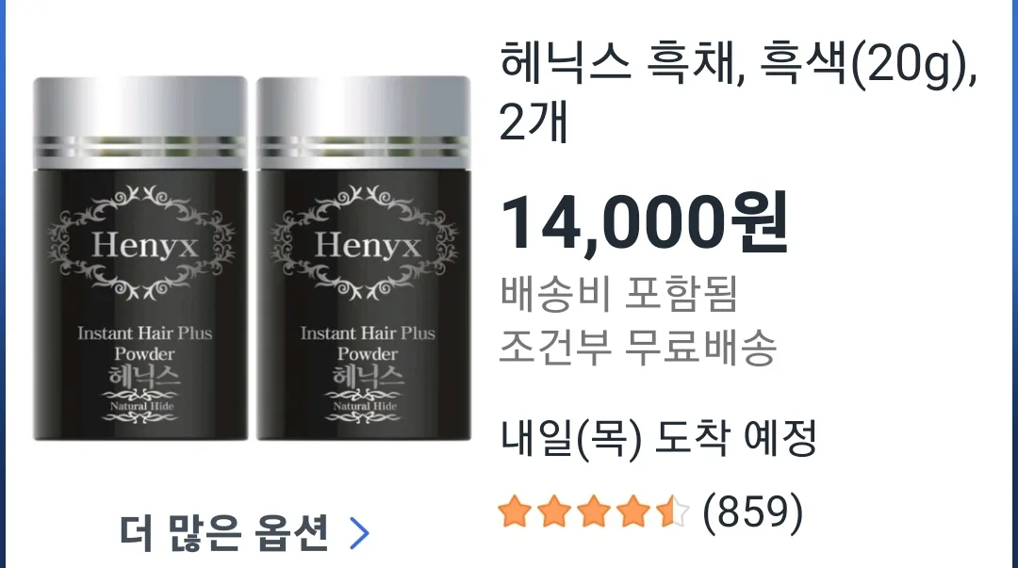
Task: Click the second orange rating star
Action: 554,511
